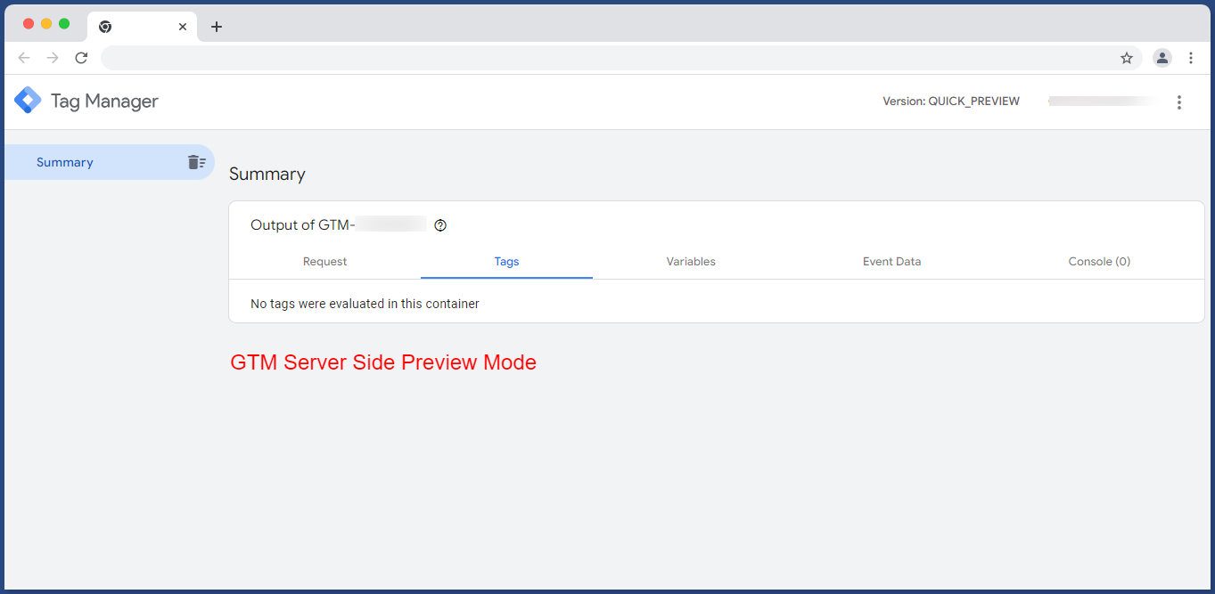This screenshot has height=594, width=1215.
Task: Clear the event list with the trash icon
Action: [196, 162]
